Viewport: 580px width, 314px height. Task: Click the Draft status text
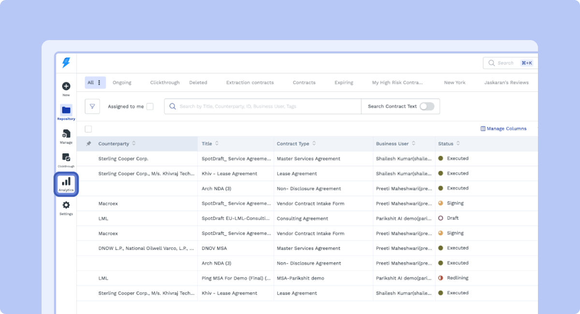pos(453,218)
